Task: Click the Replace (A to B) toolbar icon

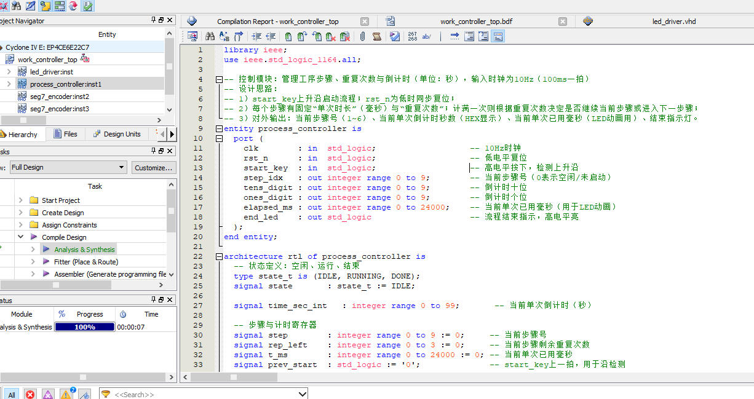Action: [x=226, y=36]
